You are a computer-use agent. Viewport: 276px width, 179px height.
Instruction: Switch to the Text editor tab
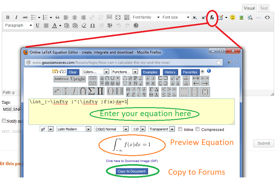click(264, 8)
